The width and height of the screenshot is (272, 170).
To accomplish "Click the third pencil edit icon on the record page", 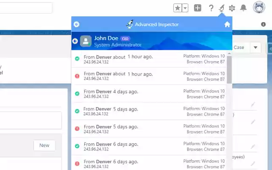I will (253, 147).
